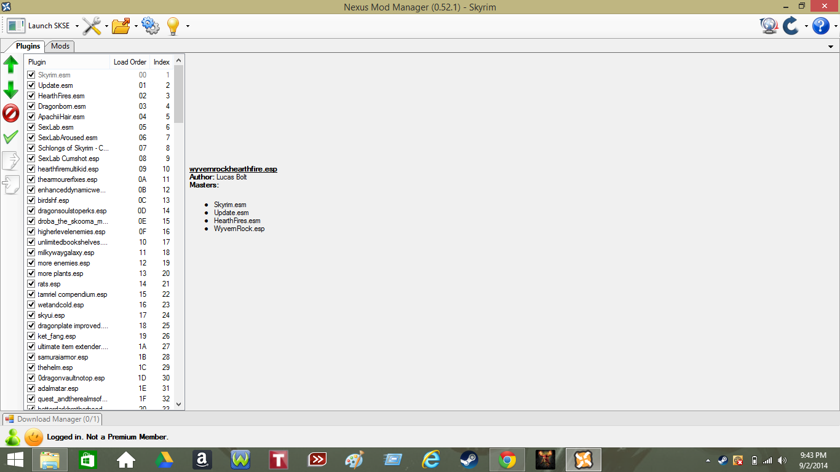The height and width of the screenshot is (472, 840).
Task: Toggle the rats.esp checkbox
Action: 31,284
